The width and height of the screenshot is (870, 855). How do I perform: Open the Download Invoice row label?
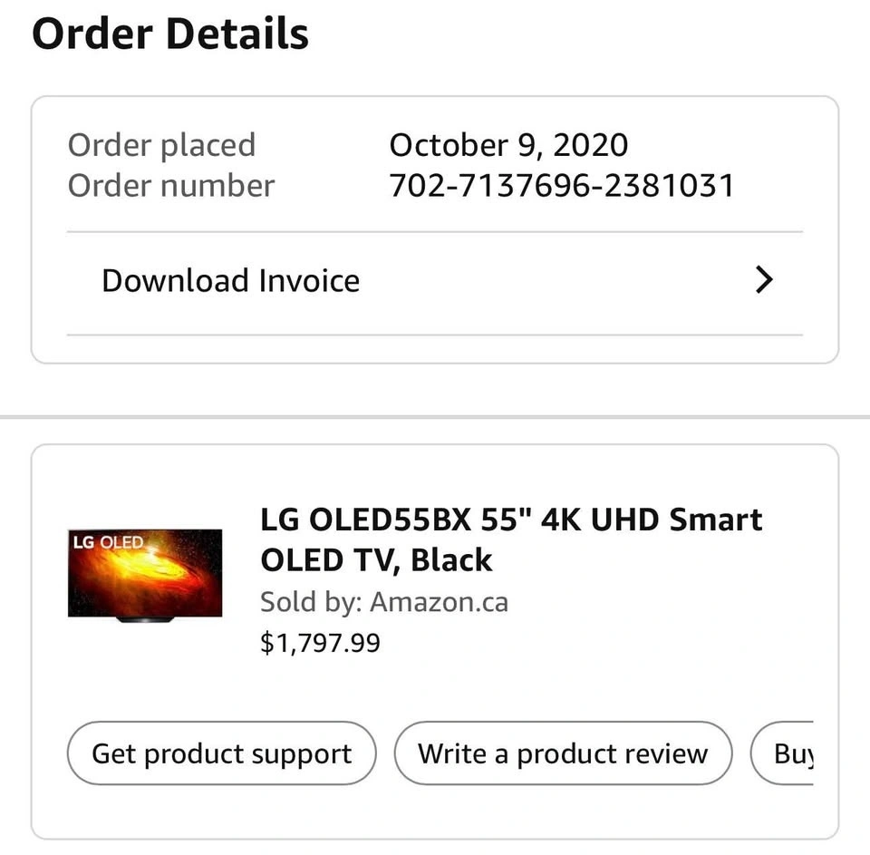coord(230,281)
